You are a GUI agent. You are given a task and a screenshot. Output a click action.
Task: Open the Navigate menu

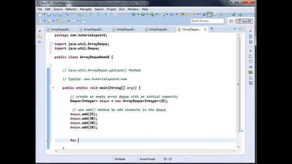[86, 9]
